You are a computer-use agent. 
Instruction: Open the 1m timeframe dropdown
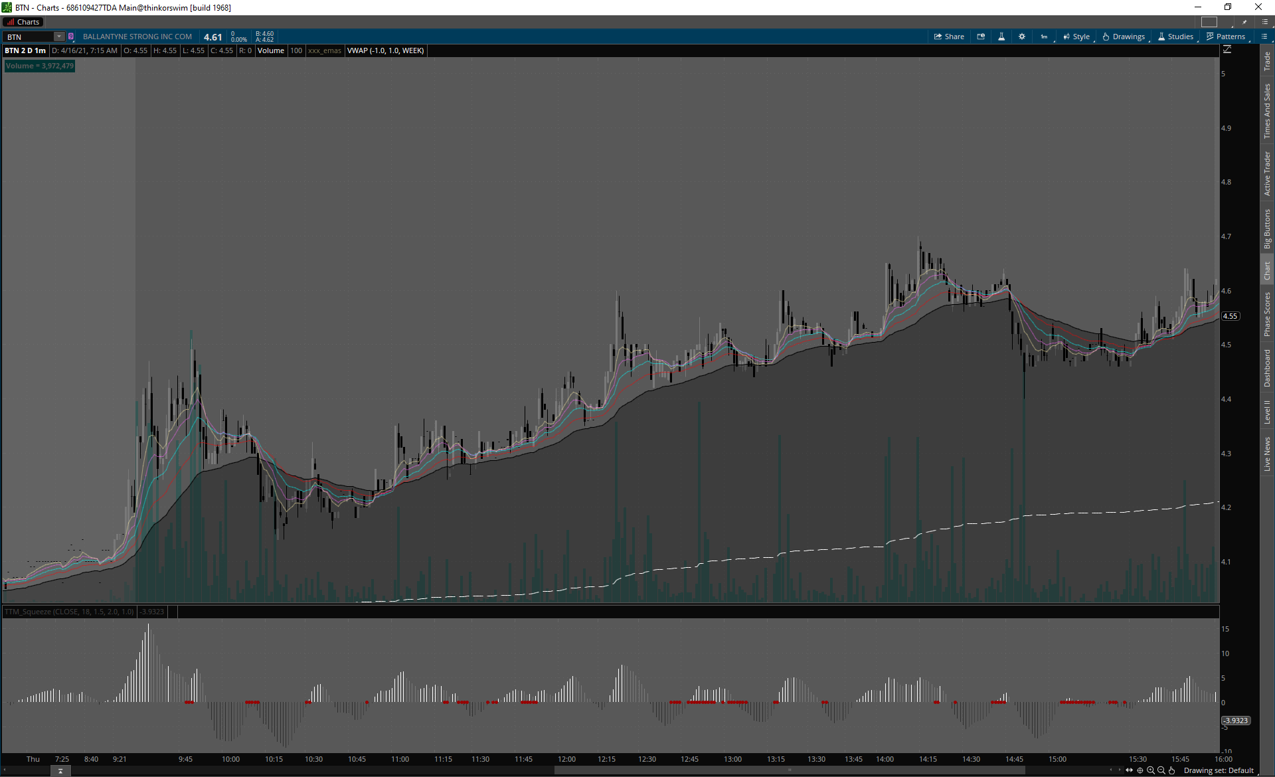[1045, 37]
